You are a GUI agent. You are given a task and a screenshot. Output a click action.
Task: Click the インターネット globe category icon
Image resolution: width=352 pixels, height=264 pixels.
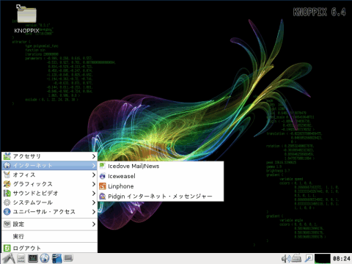point(7,165)
